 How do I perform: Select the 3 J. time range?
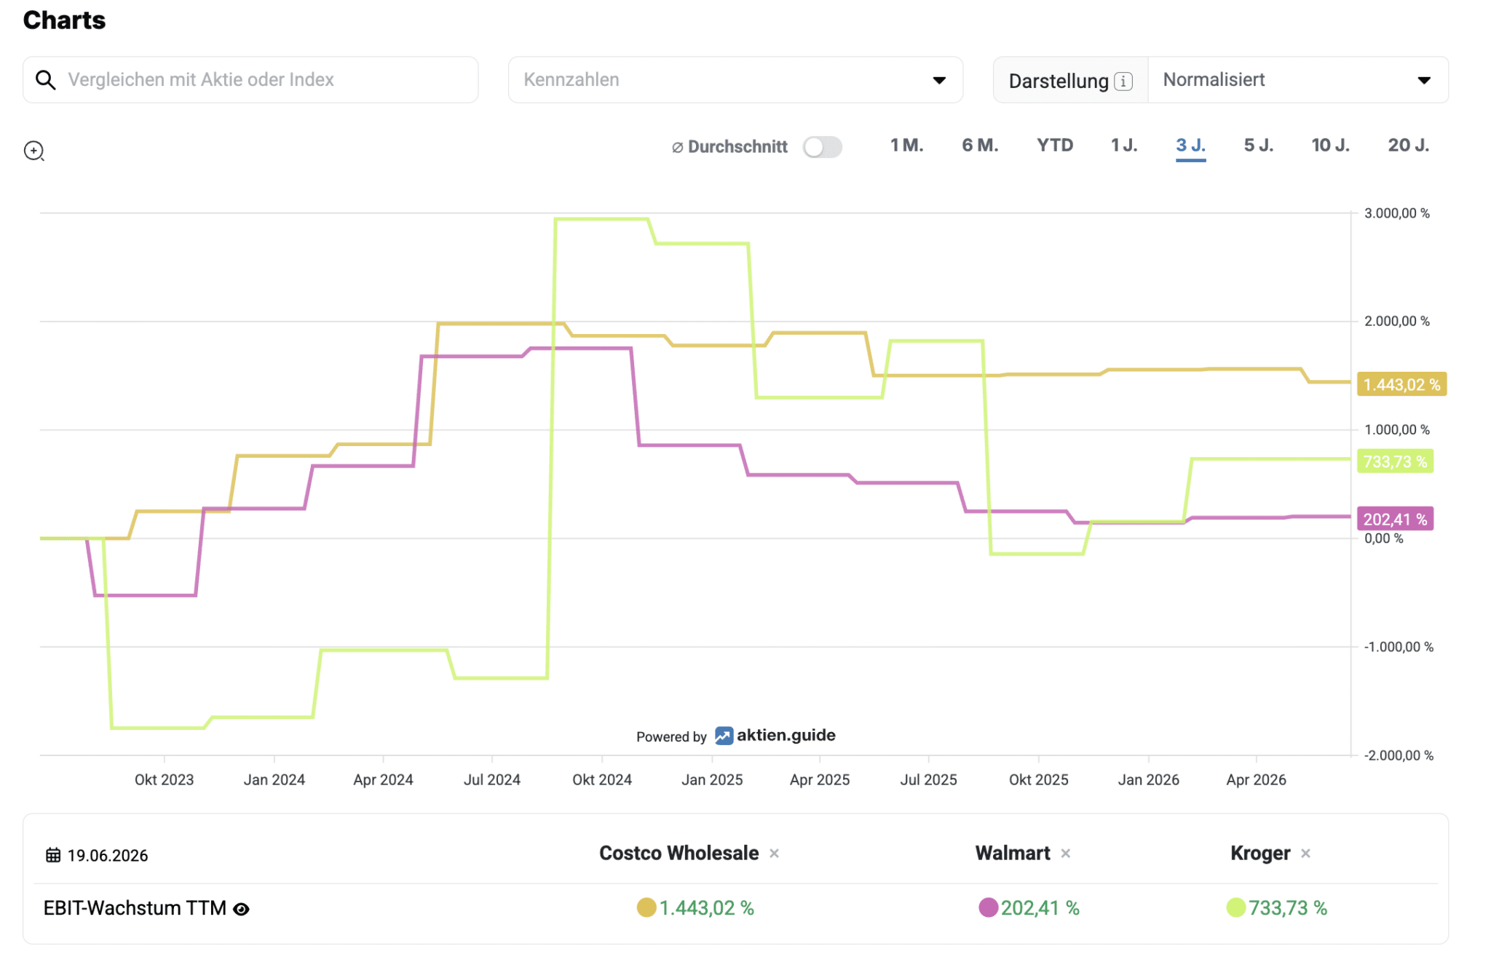(1190, 146)
